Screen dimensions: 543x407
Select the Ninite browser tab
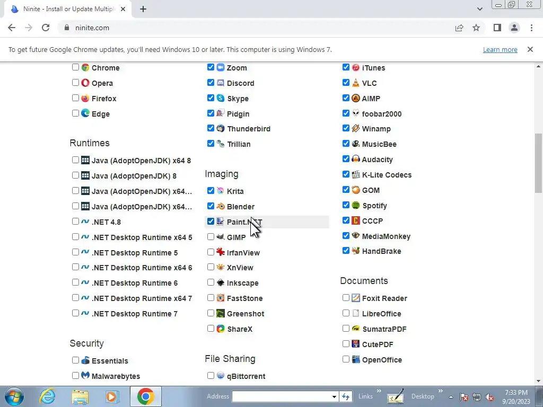[67, 10]
